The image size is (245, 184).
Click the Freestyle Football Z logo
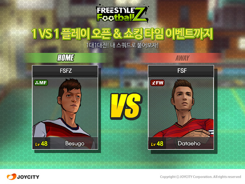click(x=122, y=14)
